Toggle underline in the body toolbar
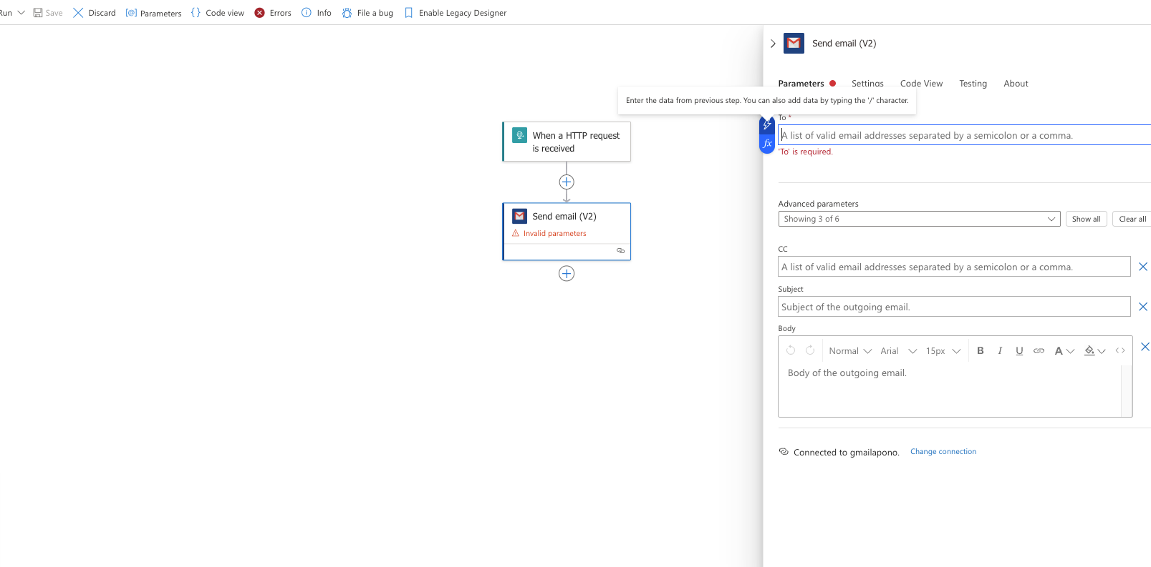The width and height of the screenshot is (1151, 567). 1018,350
